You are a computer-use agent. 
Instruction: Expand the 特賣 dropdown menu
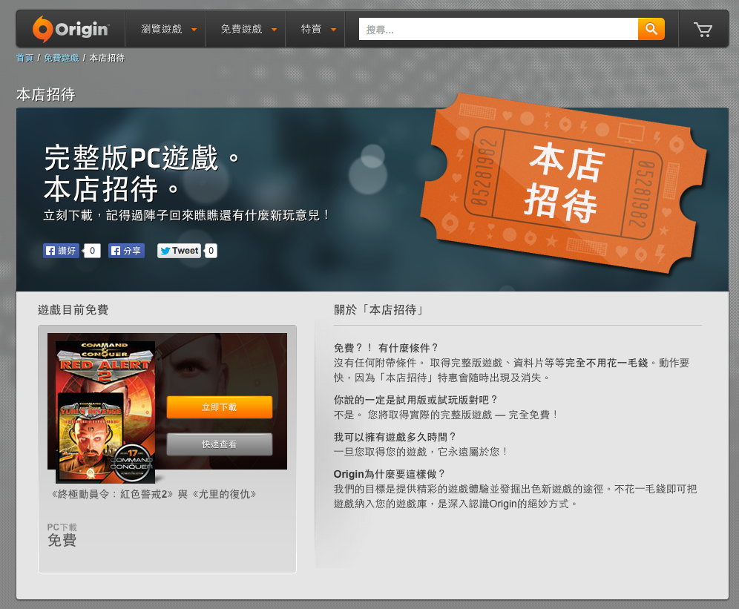coord(318,29)
